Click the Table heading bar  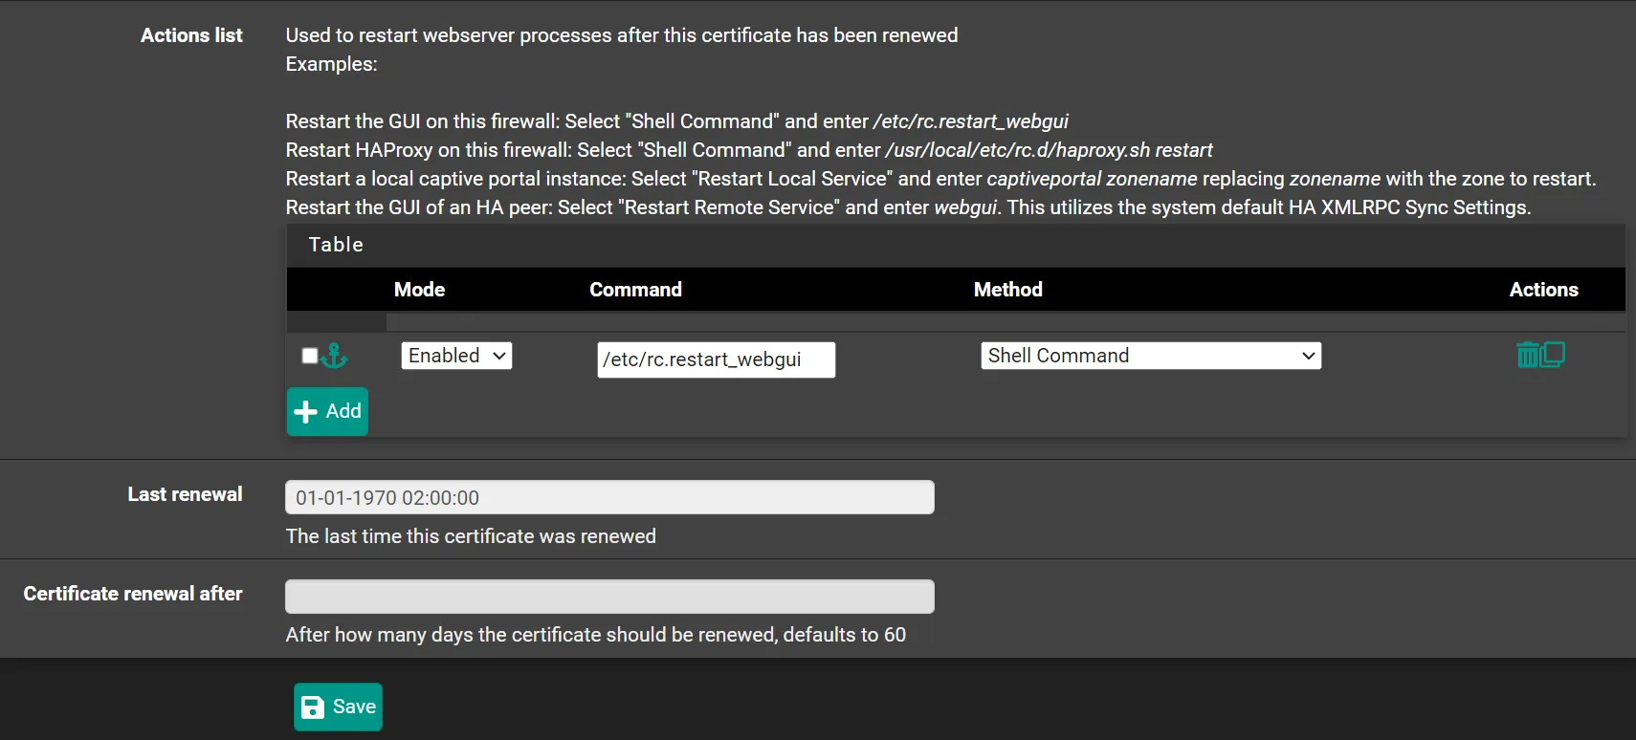955,245
